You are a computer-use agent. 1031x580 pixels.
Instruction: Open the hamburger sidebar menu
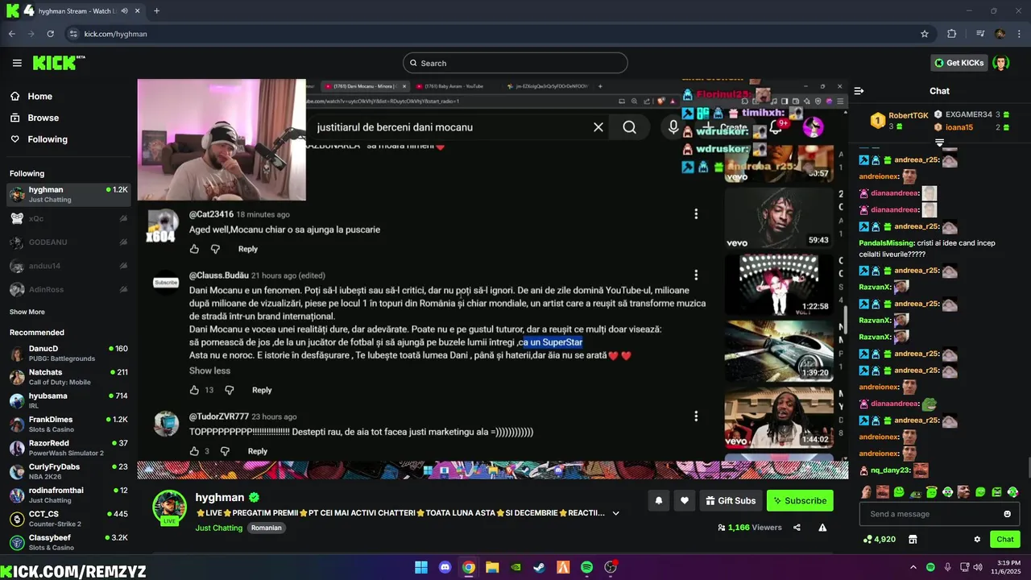(17, 63)
